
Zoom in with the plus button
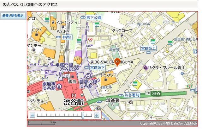click(x=97, y=115)
